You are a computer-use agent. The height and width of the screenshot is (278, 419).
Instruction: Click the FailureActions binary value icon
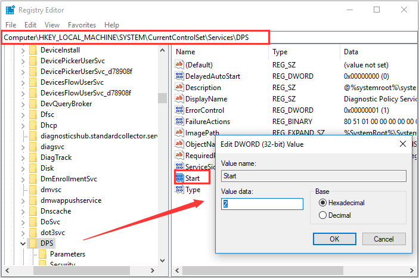[x=179, y=121]
